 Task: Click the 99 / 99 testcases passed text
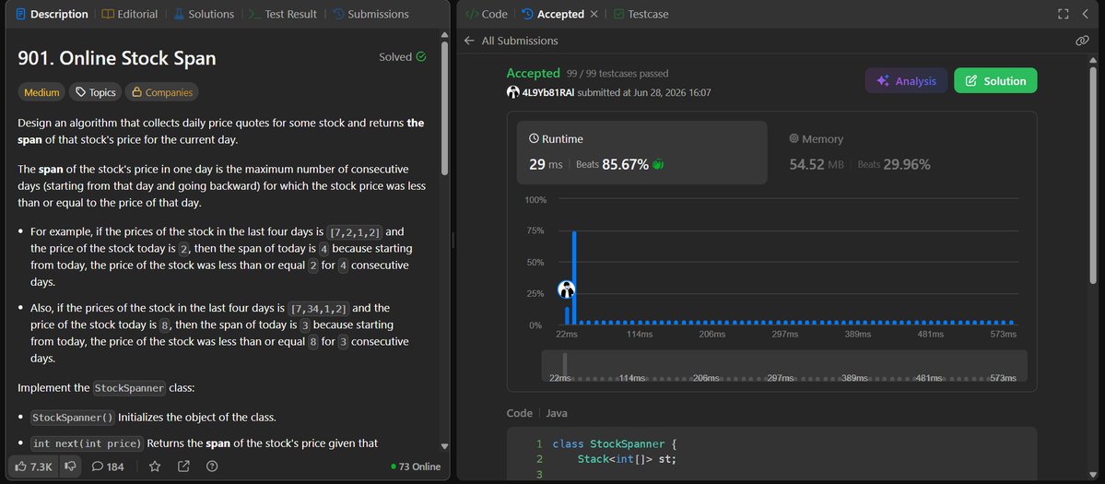[x=618, y=73]
